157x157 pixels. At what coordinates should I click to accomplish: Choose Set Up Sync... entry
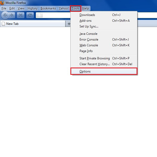(x=104, y=26)
